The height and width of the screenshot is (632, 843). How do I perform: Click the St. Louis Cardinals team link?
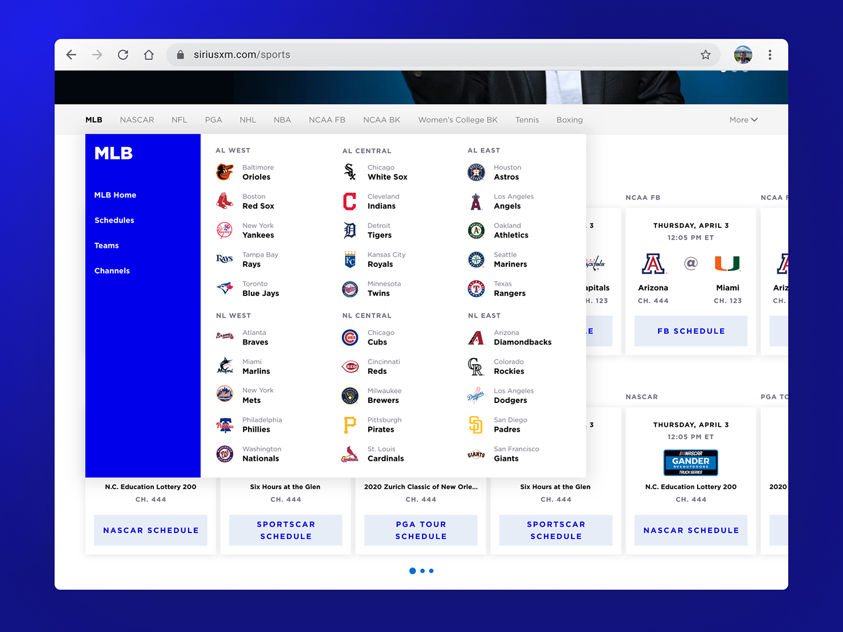373,454
